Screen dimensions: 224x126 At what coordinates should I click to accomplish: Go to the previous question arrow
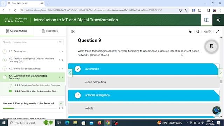click(x=70, y=73)
